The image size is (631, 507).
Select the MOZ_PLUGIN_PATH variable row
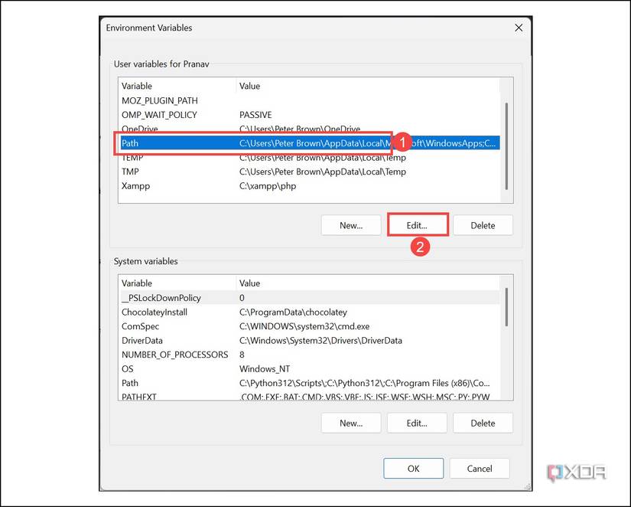click(311, 100)
